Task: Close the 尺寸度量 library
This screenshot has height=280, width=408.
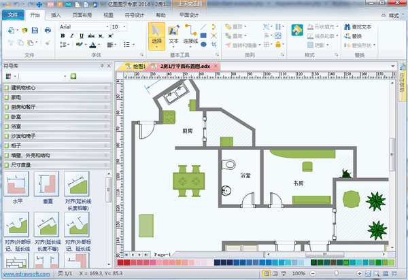Action: 106,165
